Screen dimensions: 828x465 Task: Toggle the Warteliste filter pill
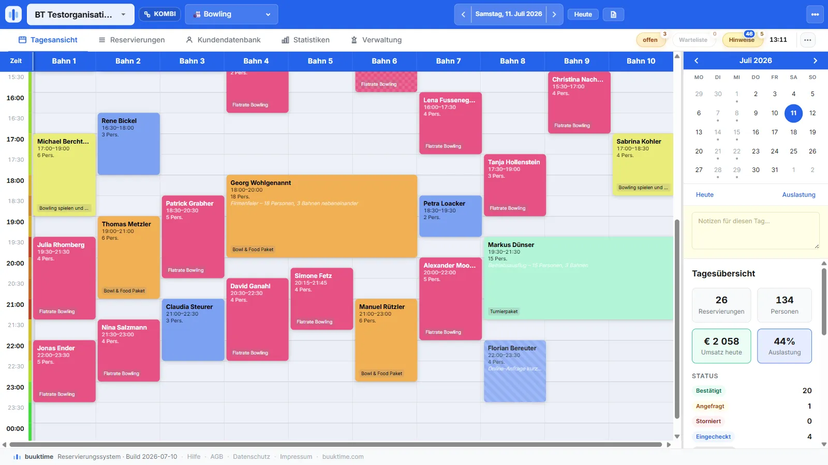[693, 40]
